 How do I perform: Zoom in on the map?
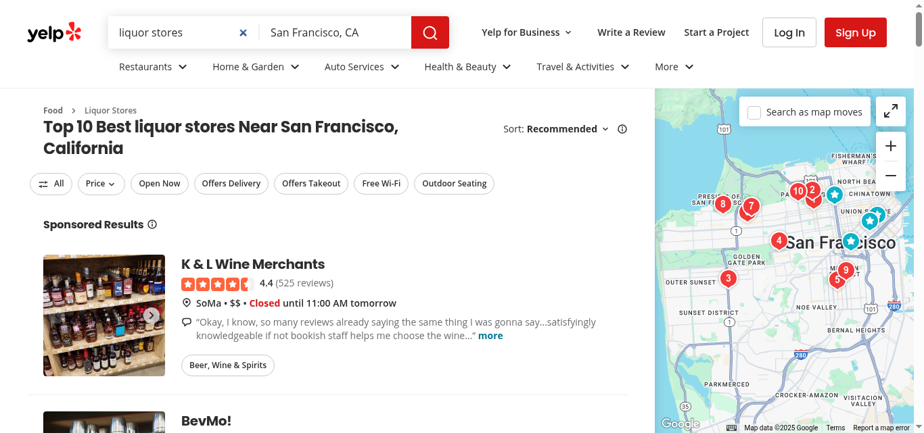click(x=891, y=146)
